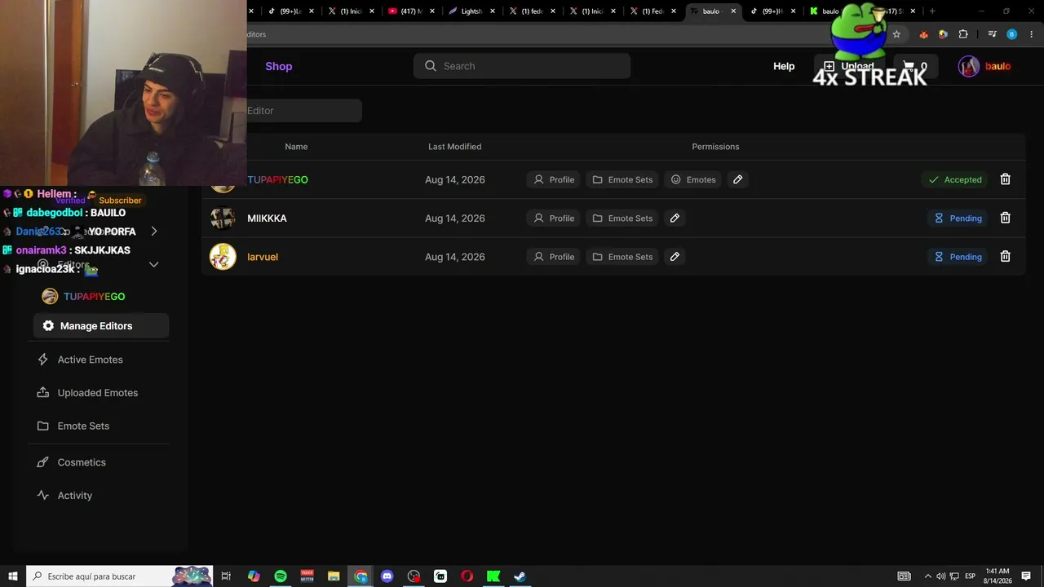
Task: Click the baulo profile avatar in the header
Action: [x=969, y=66]
